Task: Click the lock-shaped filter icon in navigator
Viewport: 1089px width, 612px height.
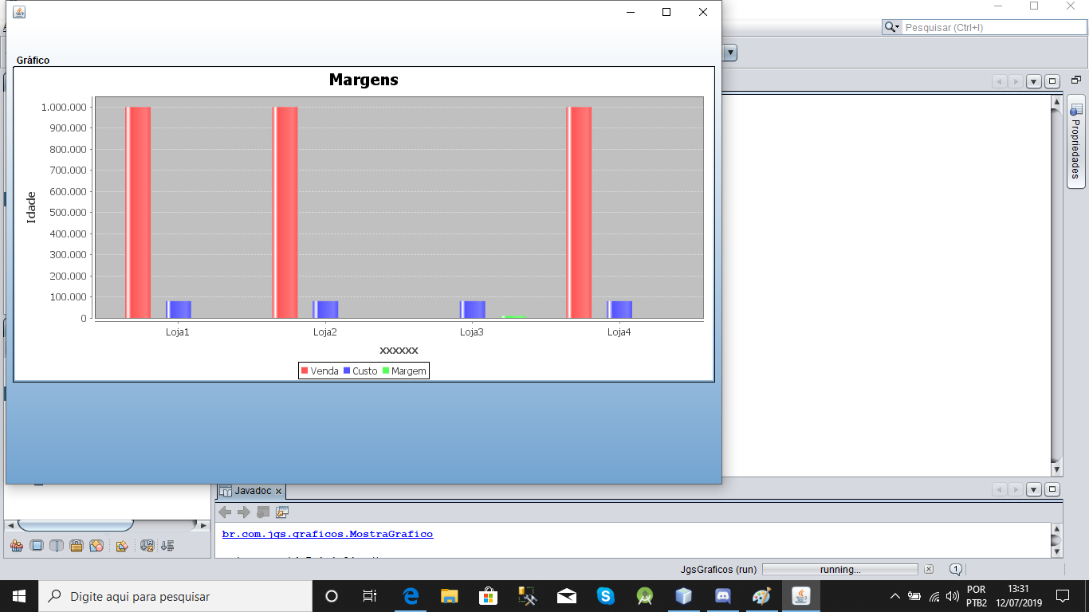Action: [77, 546]
